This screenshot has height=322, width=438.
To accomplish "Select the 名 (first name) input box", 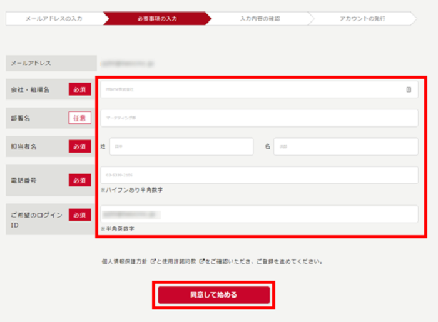I will coord(345,146).
